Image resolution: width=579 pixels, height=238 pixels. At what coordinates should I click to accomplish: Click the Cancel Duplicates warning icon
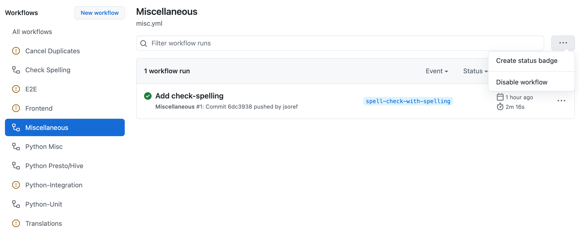16,51
